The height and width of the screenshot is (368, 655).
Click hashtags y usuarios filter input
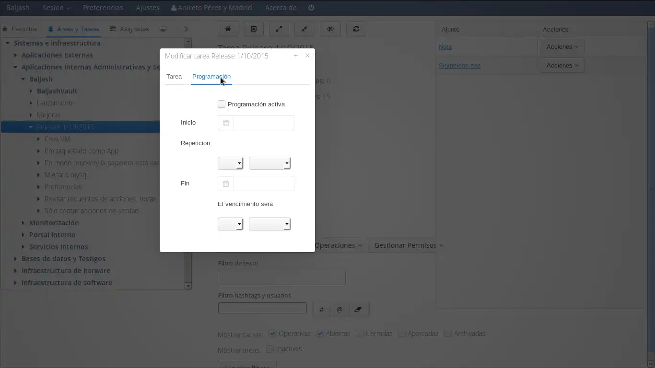pyautogui.click(x=262, y=308)
